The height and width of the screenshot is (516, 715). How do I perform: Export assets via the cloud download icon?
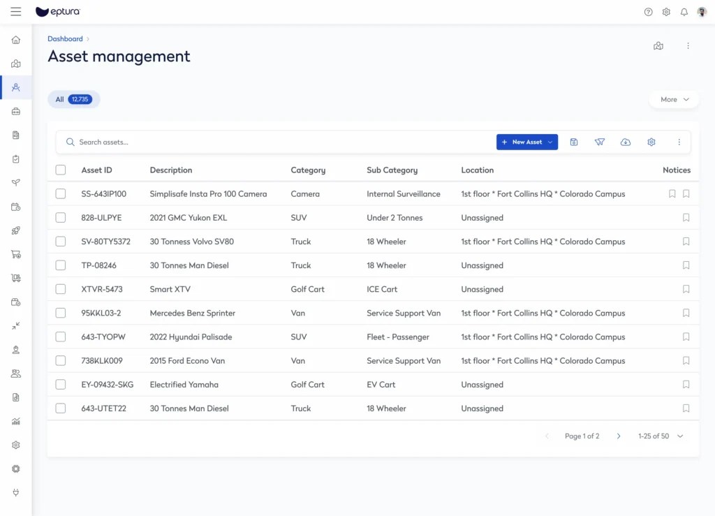[x=626, y=142]
